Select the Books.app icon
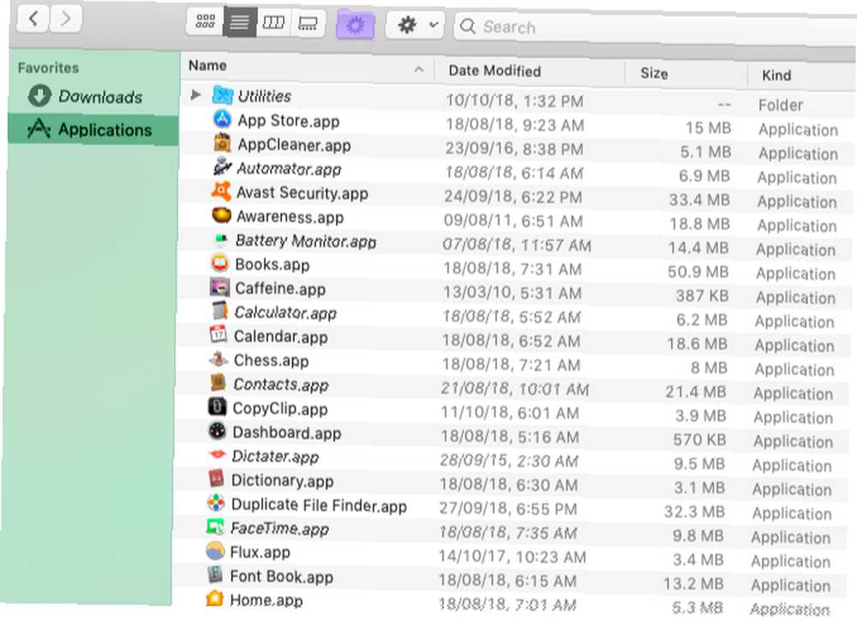 219,263
